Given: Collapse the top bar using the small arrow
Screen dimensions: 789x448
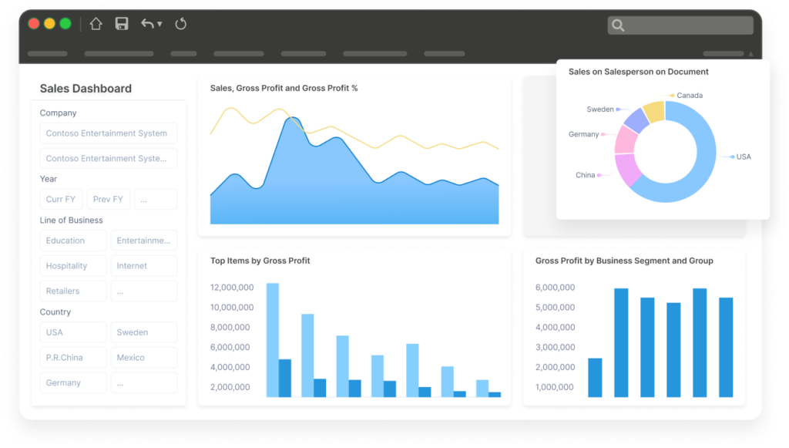Looking at the screenshot, I should 750,53.
